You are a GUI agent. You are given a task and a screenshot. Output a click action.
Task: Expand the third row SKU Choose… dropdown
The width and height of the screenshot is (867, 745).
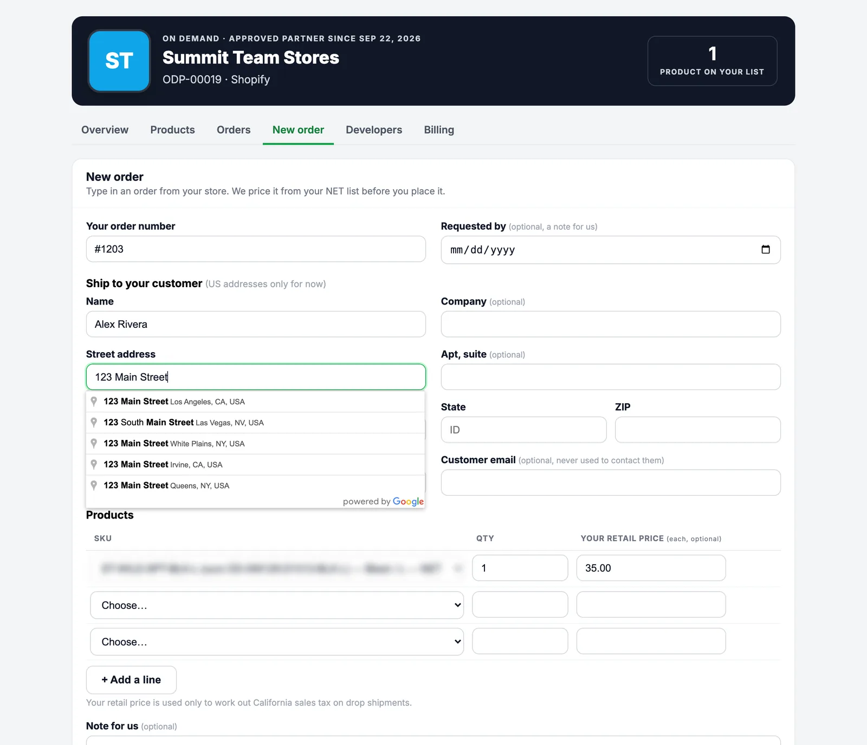(x=277, y=642)
